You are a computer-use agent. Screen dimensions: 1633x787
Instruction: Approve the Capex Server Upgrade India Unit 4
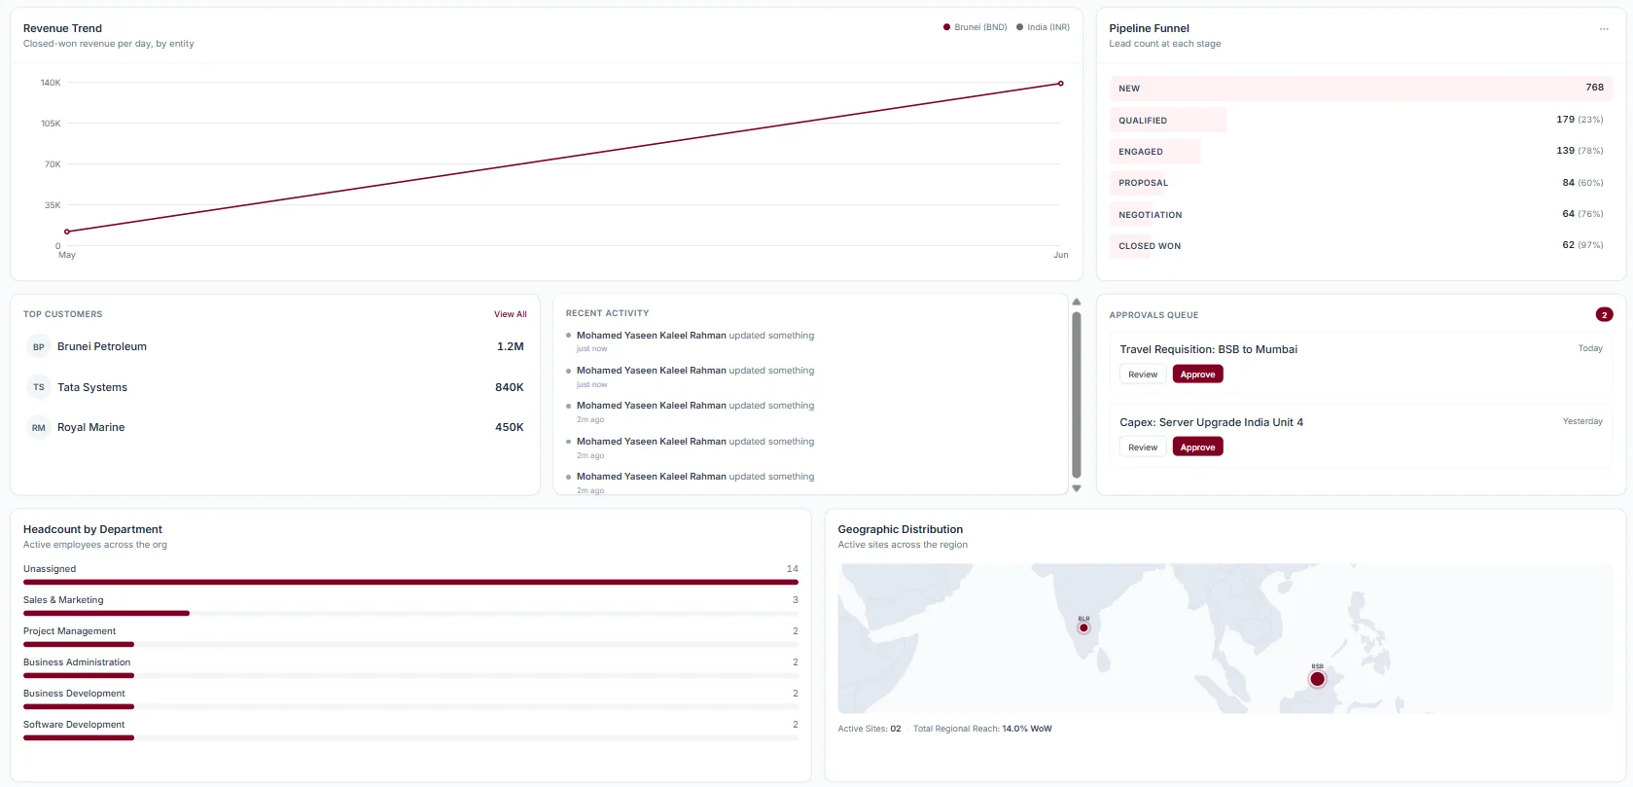1197,447
